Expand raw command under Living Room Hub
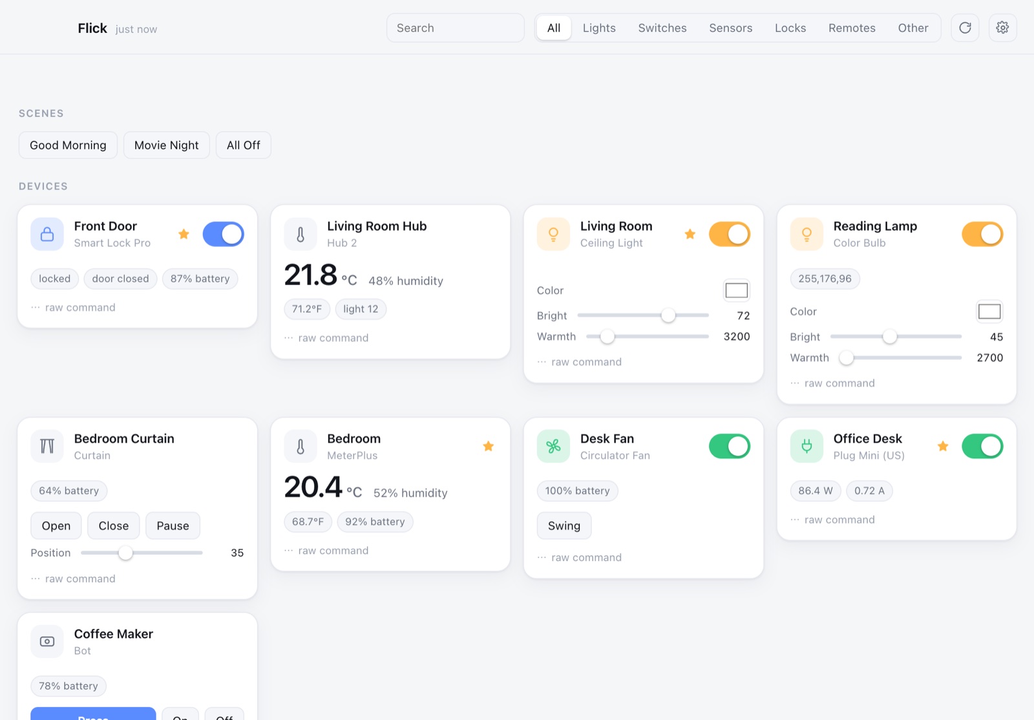The width and height of the screenshot is (1034, 720). [x=326, y=338]
